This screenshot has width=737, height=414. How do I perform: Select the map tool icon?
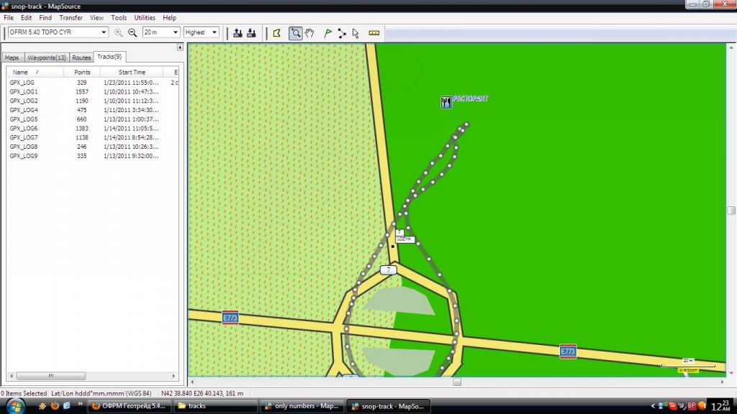click(x=277, y=32)
